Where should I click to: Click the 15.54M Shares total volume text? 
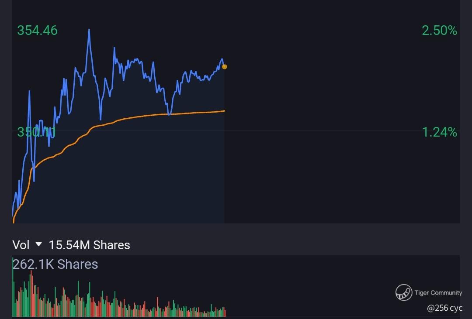click(89, 245)
